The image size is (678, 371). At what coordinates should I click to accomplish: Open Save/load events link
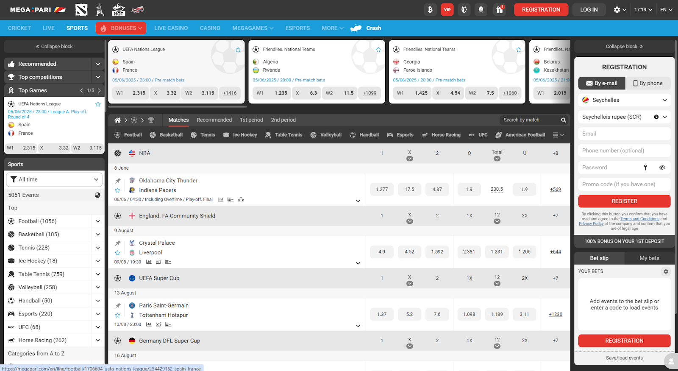coord(624,358)
